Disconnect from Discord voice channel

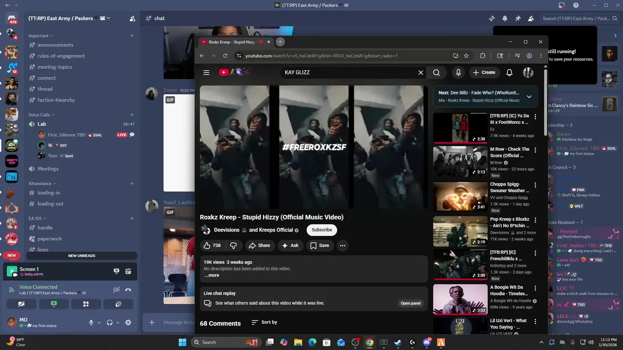click(x=128, y=290)
